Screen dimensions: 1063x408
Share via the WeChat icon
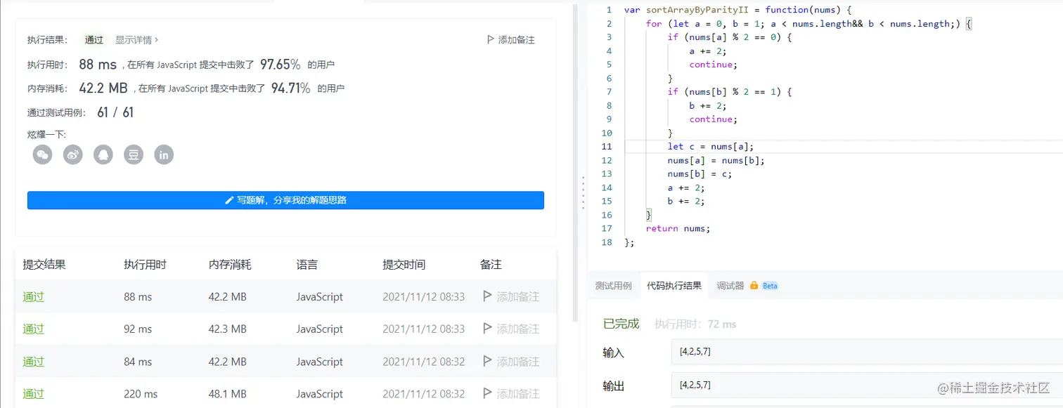(43, 154)
